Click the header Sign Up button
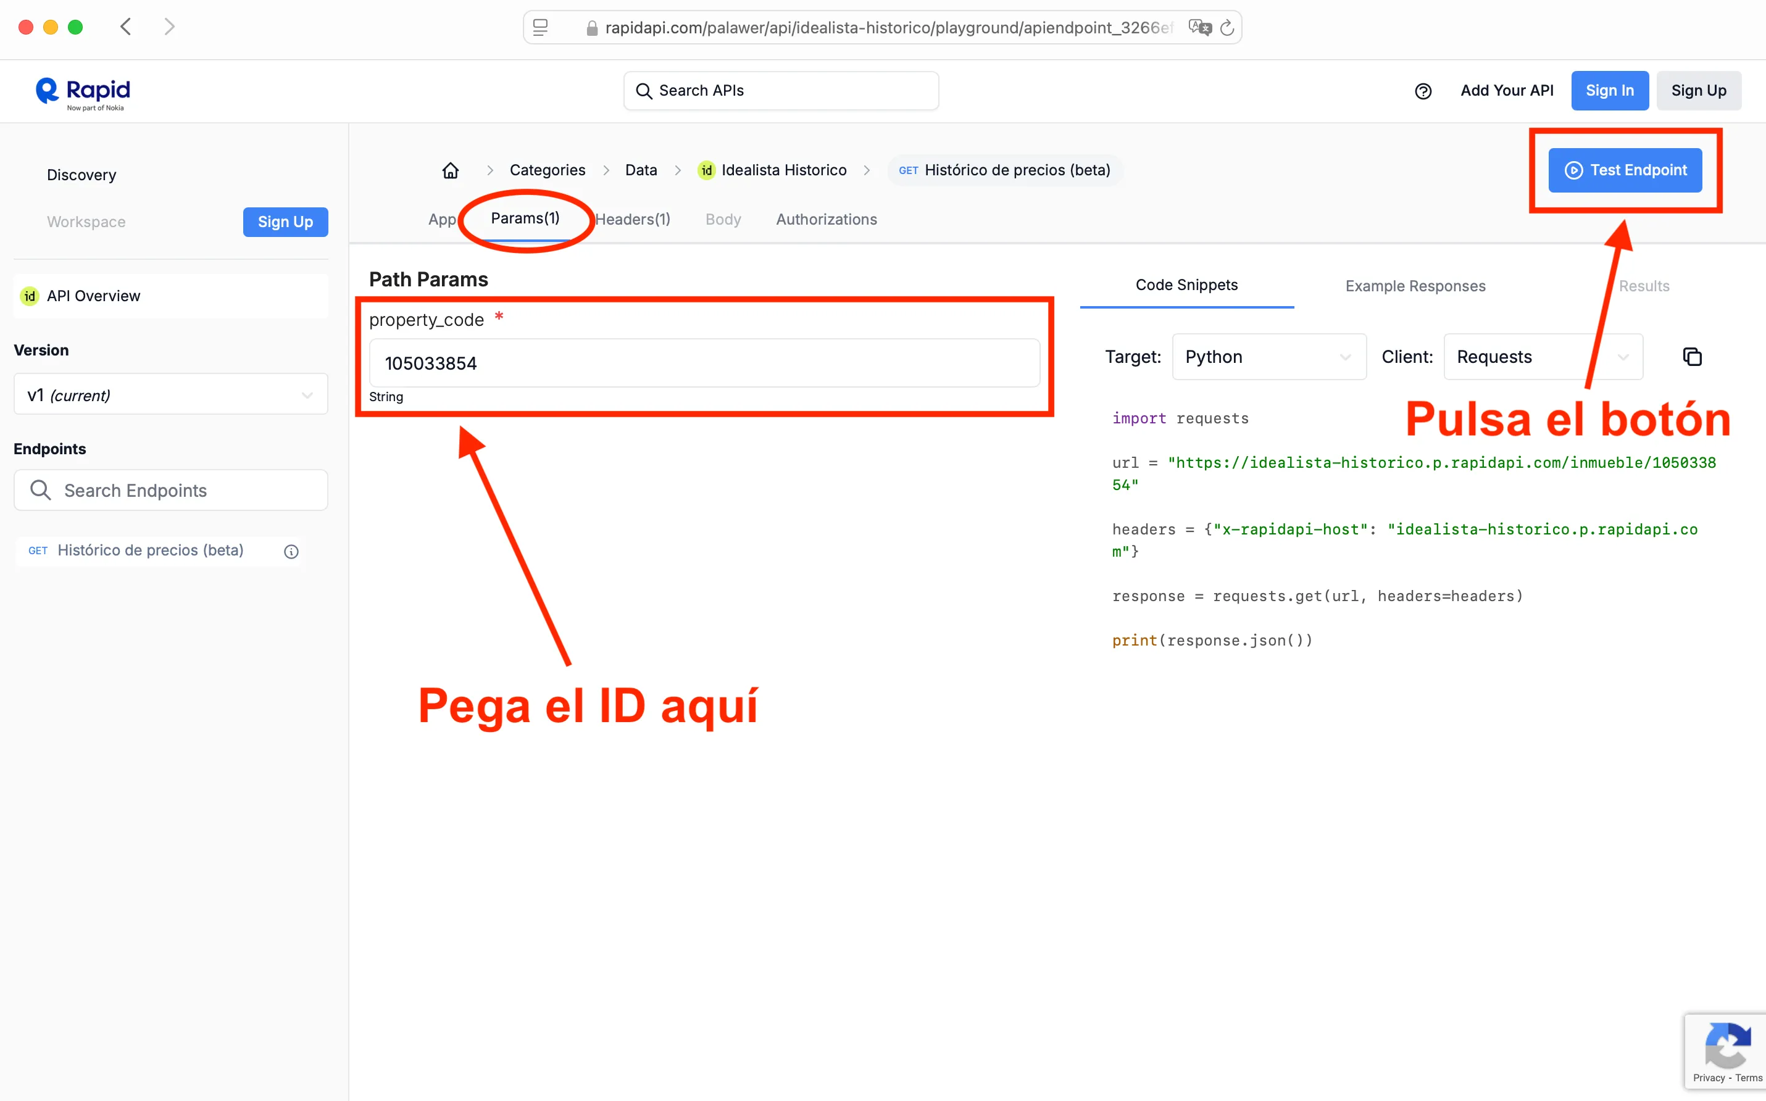1766x1101 pixels. pos(1698,91)
